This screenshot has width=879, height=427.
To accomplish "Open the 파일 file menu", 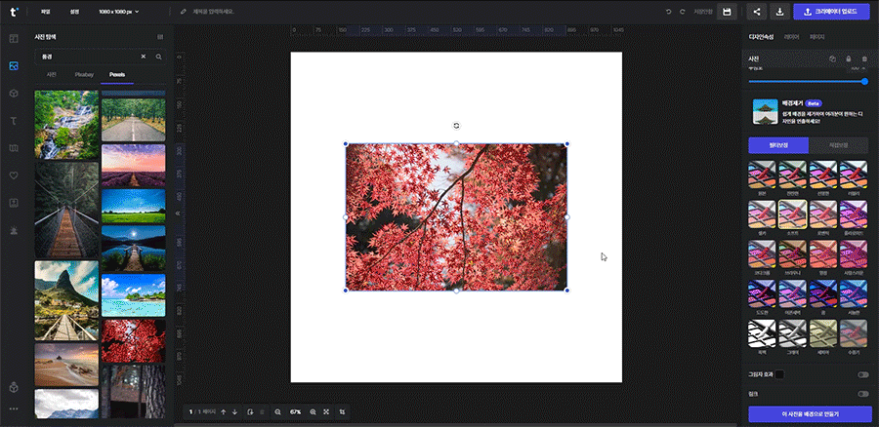I will coord(46,12).
